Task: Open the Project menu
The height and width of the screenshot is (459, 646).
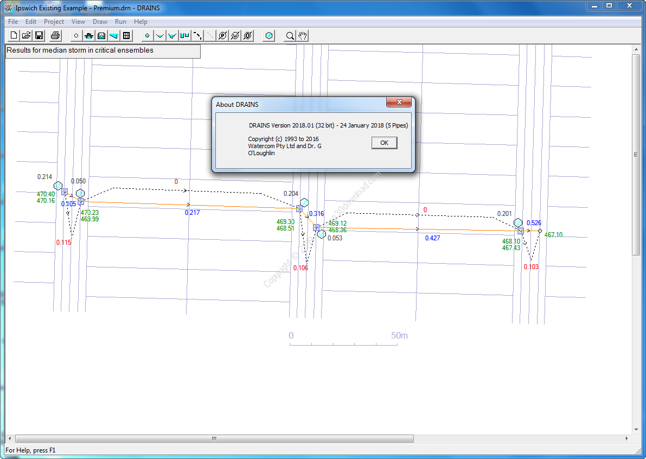Action: [x=54, y=22]
